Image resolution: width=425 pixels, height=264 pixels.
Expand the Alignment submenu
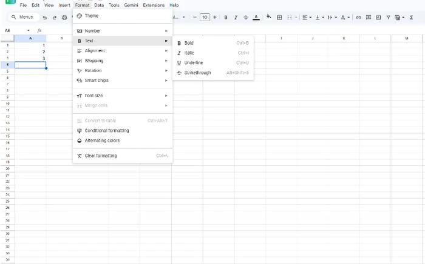123,51
